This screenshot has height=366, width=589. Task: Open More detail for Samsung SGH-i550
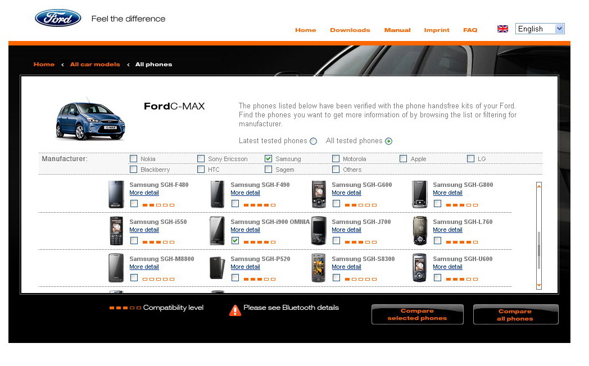pyautogui.click(x=144, y=230)
